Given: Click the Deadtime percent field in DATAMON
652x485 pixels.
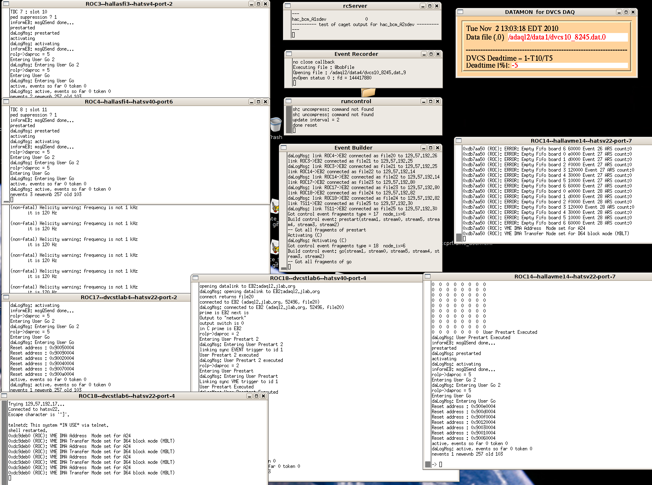Looking at the screenshot, I should pos(569,65).
